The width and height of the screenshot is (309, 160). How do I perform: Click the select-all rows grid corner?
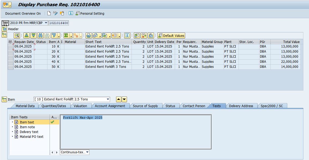tap(10, 42)
